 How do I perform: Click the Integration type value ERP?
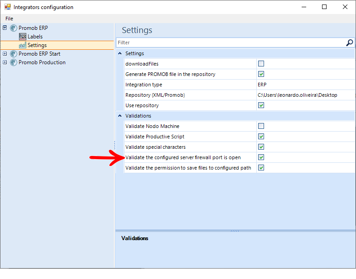(x=262, y=85)
